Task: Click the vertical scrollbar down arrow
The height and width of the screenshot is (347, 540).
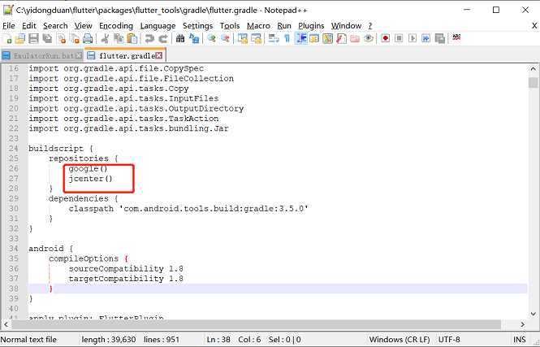Action: click(x=534, y=313)
